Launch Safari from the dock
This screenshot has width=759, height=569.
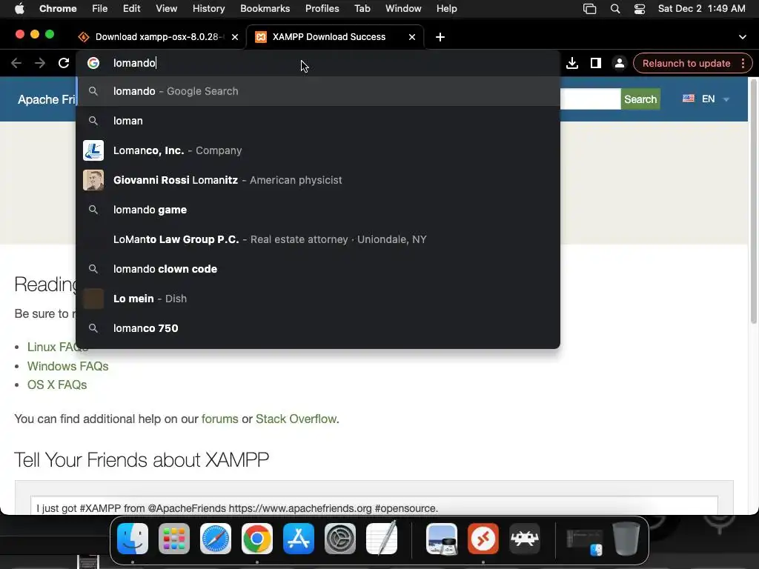tap(216, 539)
